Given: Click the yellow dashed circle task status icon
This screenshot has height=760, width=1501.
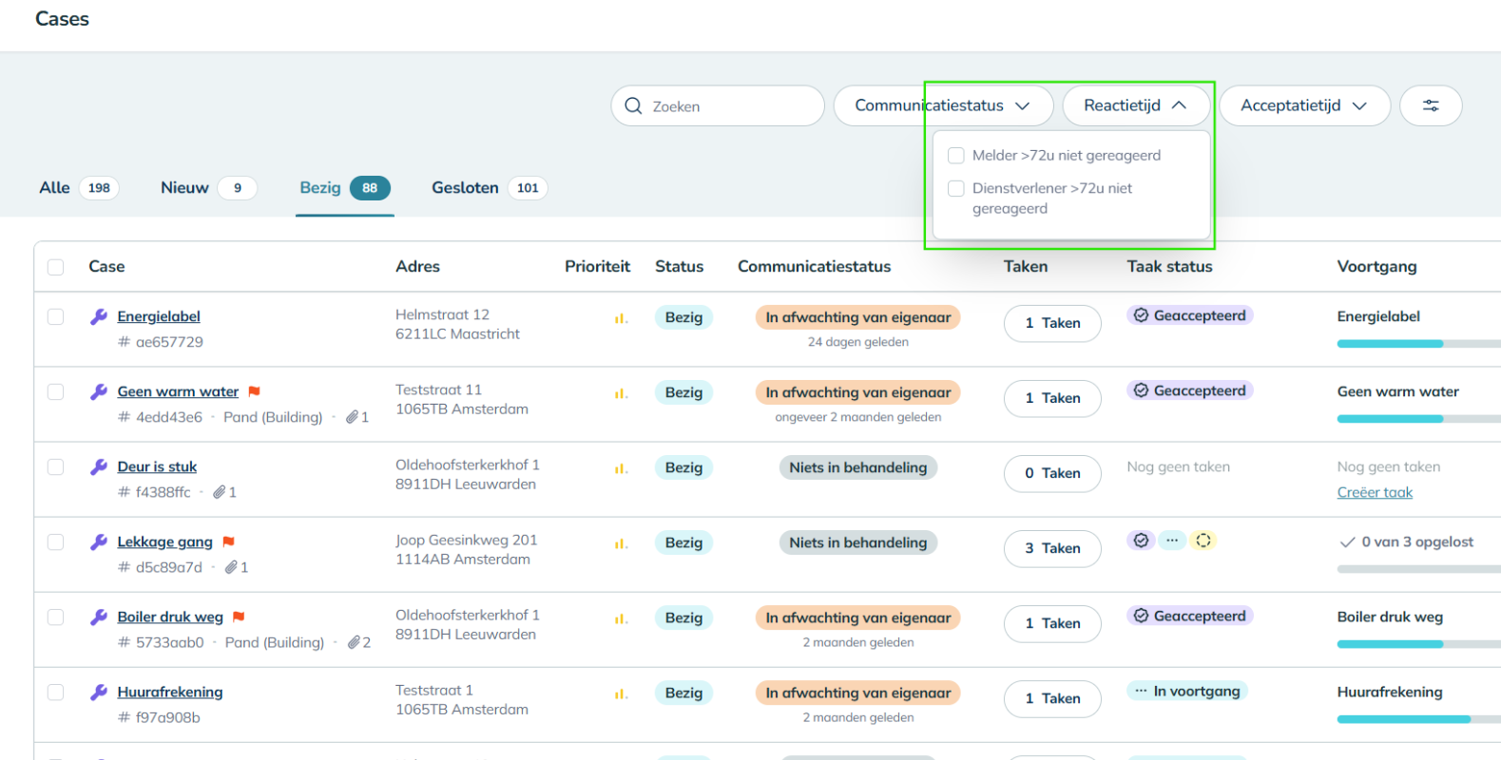Looking at the screenshot, I should tap(1203, 541).
